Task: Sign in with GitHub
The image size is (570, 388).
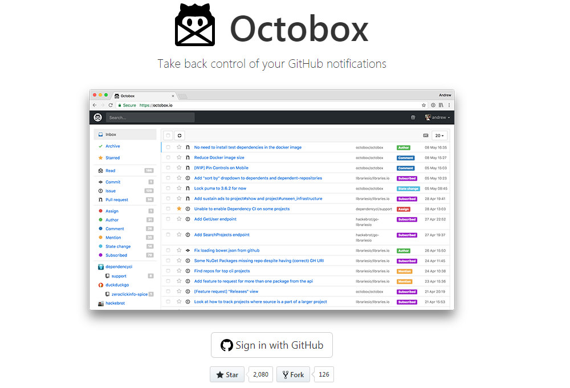Action: (x=271, y=345)
